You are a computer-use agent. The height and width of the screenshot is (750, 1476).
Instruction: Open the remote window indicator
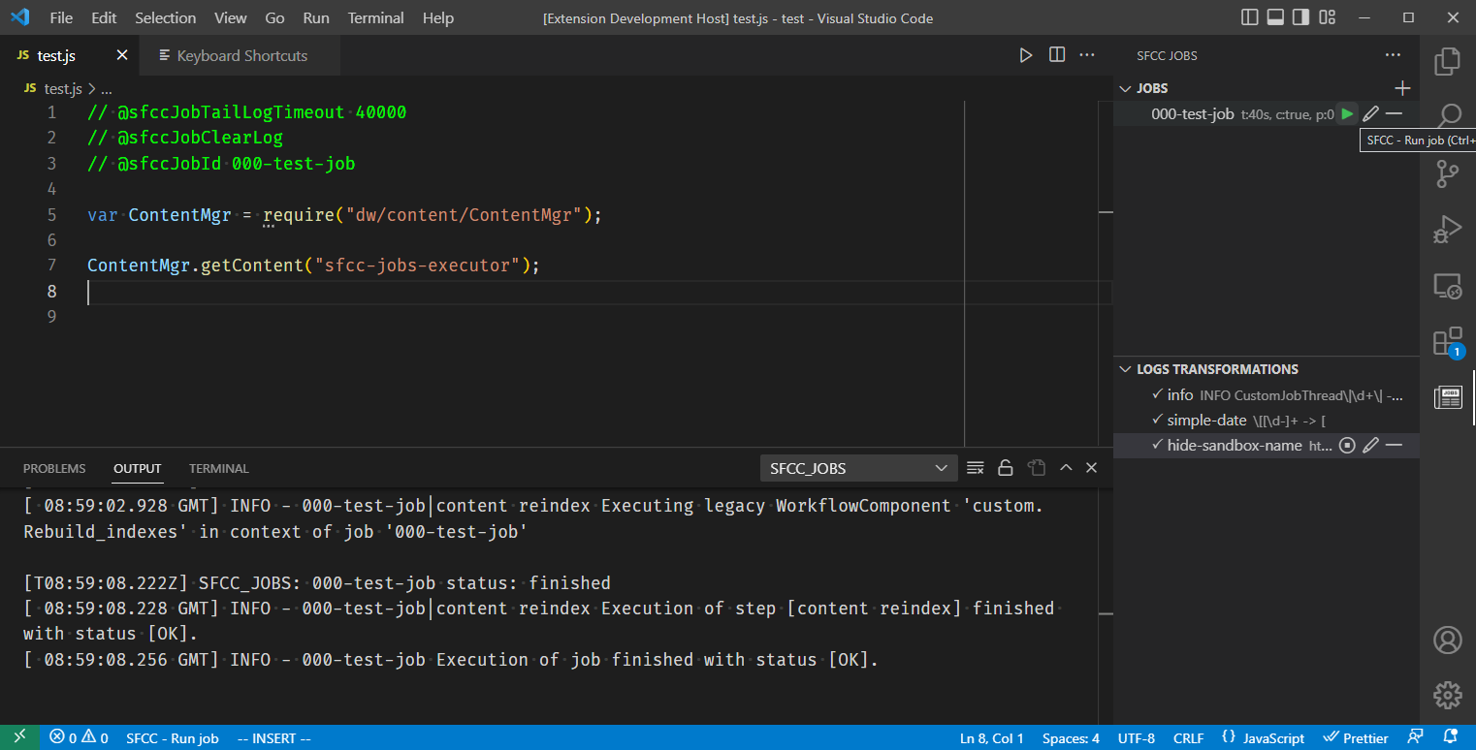tap(20, 737)
